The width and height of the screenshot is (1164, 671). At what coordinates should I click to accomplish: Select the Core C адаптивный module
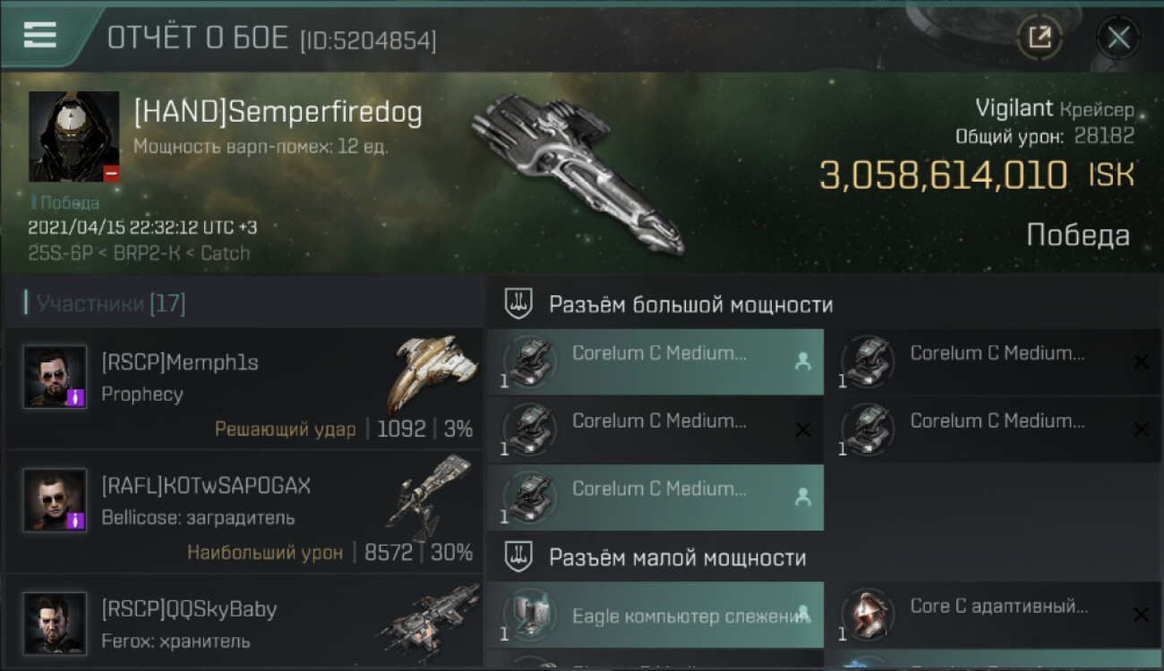(992, 615)
